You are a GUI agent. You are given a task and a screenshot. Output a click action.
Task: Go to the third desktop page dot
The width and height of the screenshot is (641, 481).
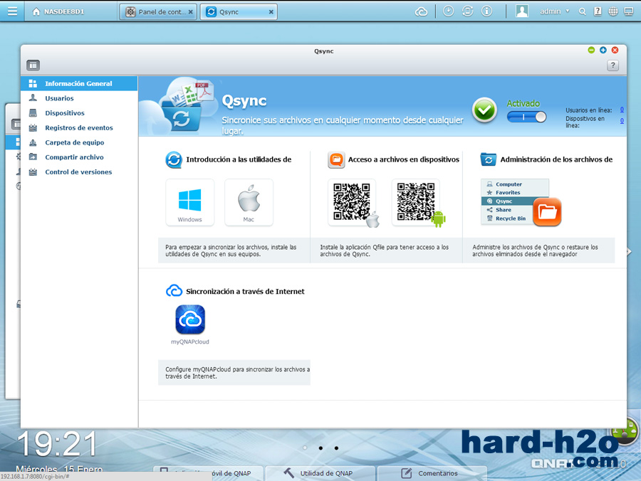(x=336, y=448)
